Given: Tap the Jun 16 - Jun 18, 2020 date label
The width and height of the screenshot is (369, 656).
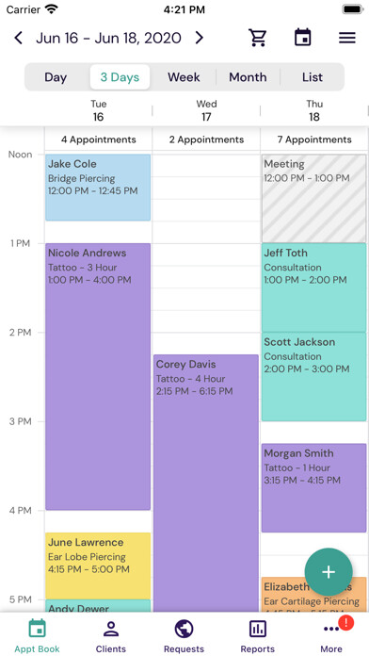Looking at the screenshot, I should point(108,38).
